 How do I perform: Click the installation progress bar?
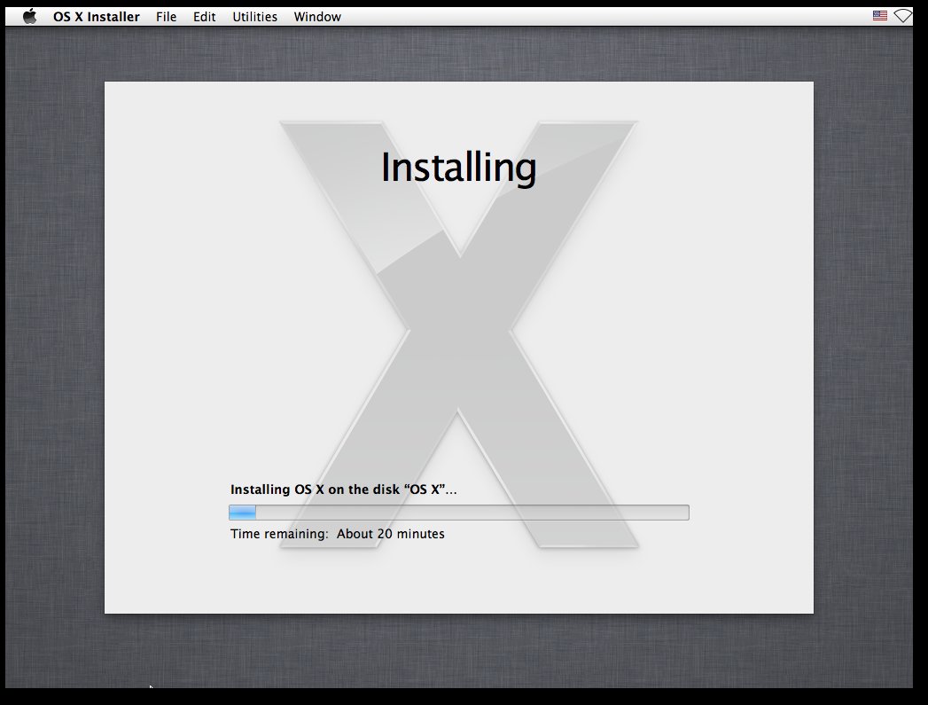[458, 512]
